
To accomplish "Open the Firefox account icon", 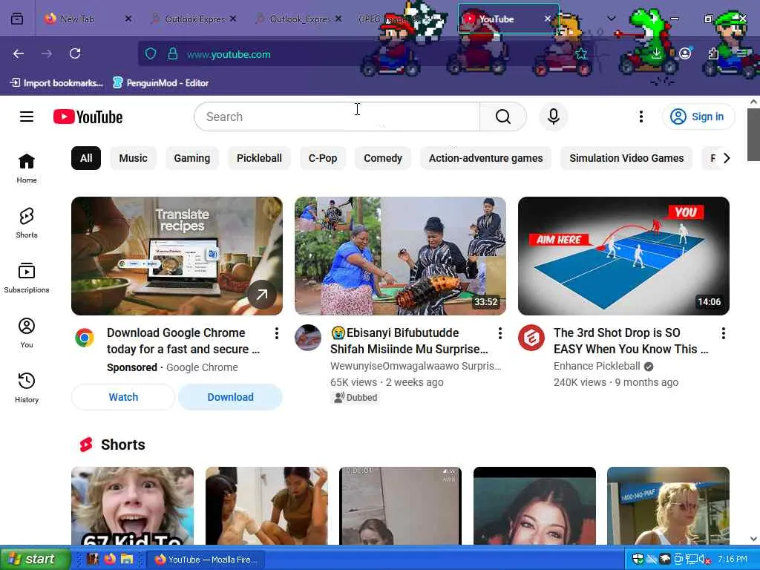I will click(685, 53).
